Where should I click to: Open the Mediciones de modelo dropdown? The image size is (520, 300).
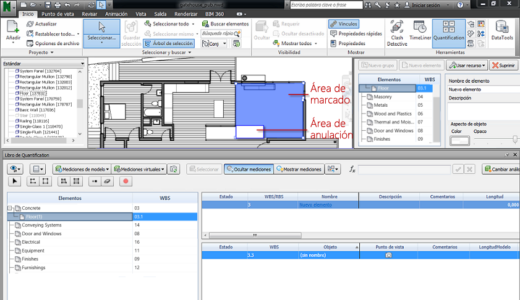tap(82, 169)
